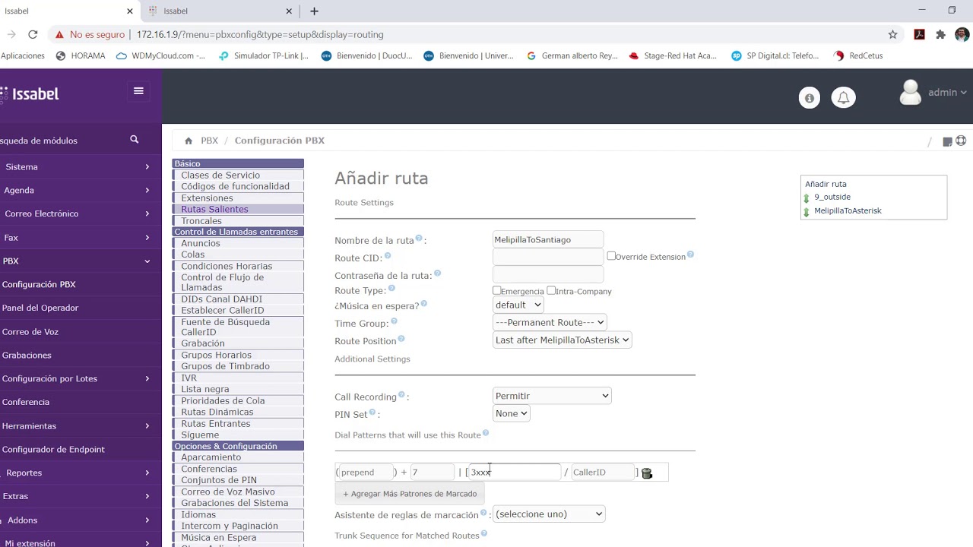Screen dimensions: 973x547
Task: Open browser extensions puzzle icon
Action: coord(940,34)
